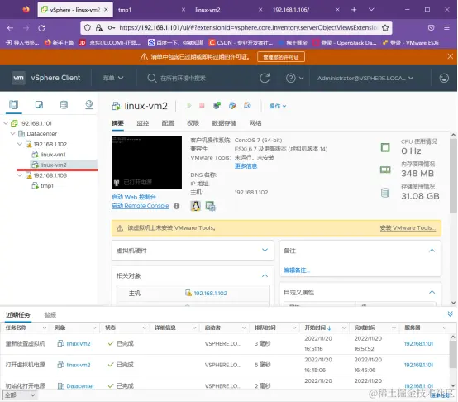Open Hosts and Clusters inventory view icon
Screen dimensions: 458x402
pyautogui.click(x=14, y=104)
